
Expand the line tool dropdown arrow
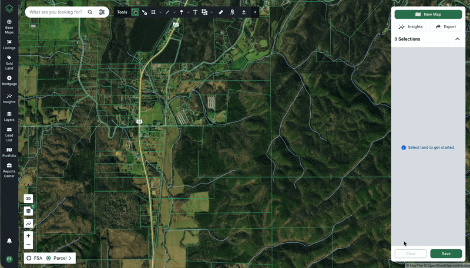[174, 12]
